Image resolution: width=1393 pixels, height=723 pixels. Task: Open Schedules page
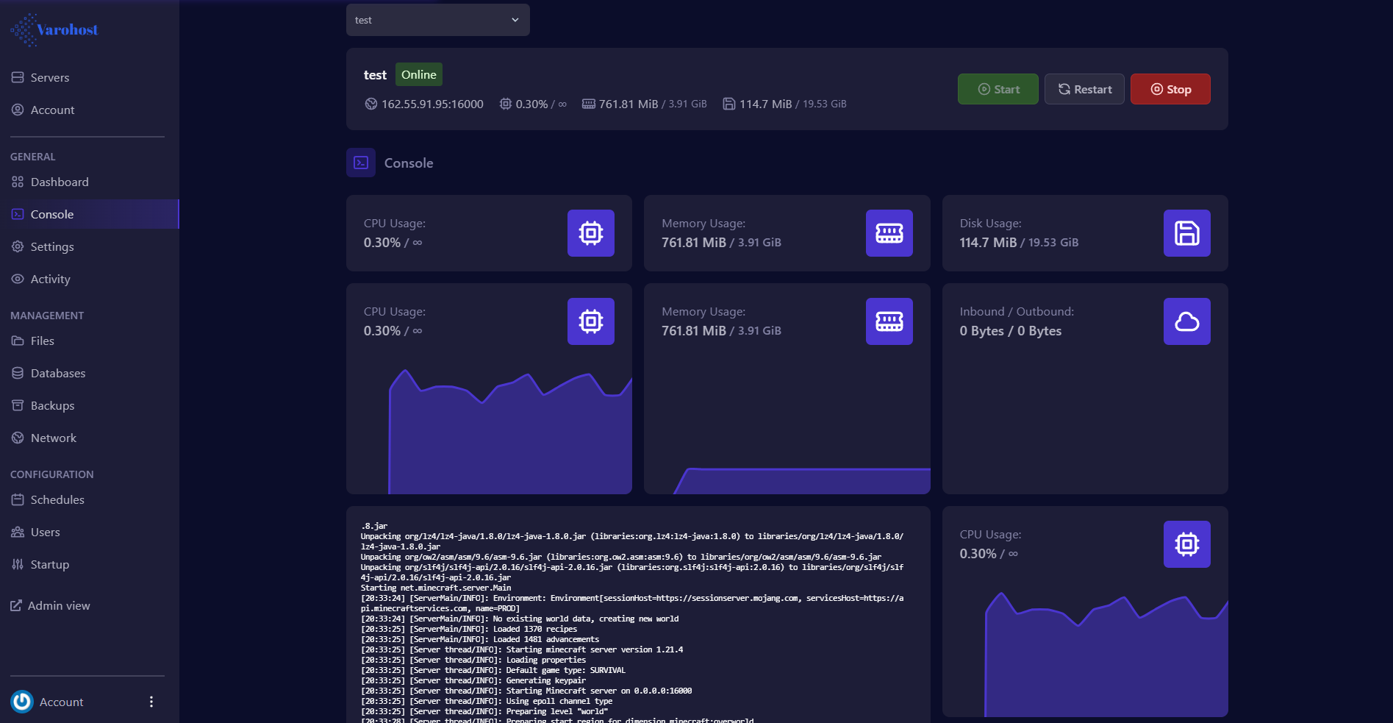click(57, 499)
